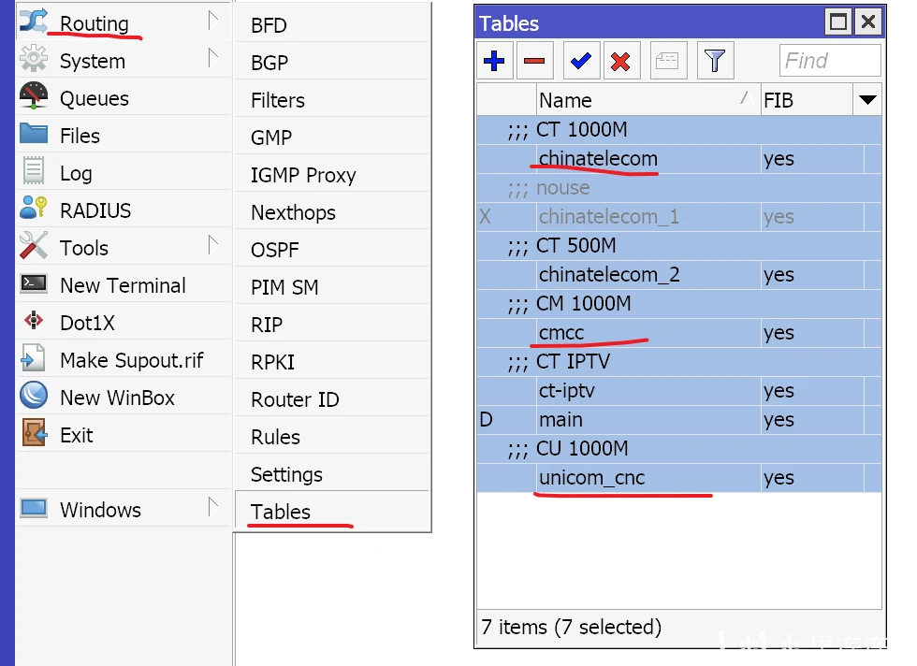The image size is (917, 666).
Task: Choose BGP from Routing submenu
Action: point(269,63)
